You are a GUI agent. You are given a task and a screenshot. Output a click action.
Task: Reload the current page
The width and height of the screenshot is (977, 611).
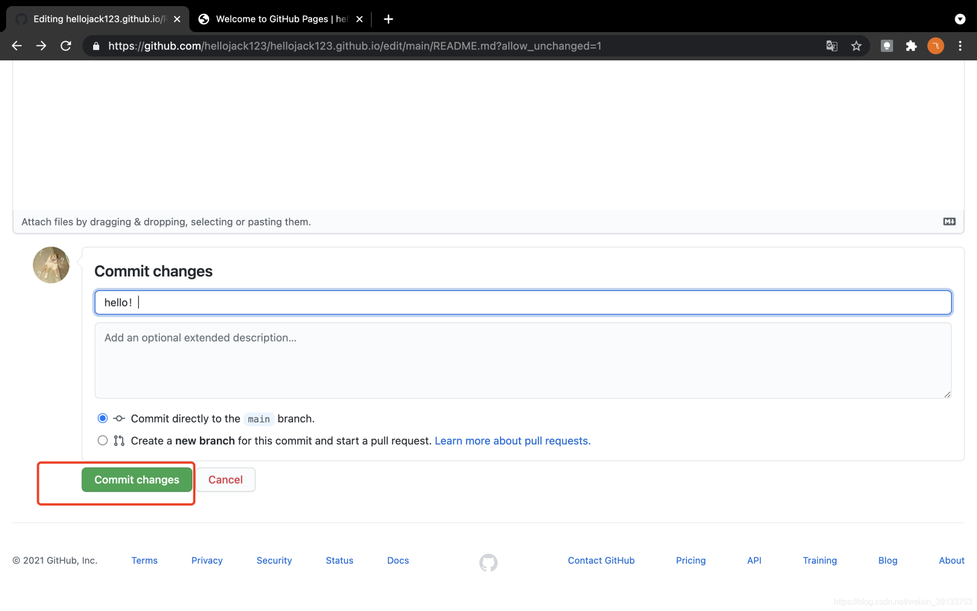[66, 46]
